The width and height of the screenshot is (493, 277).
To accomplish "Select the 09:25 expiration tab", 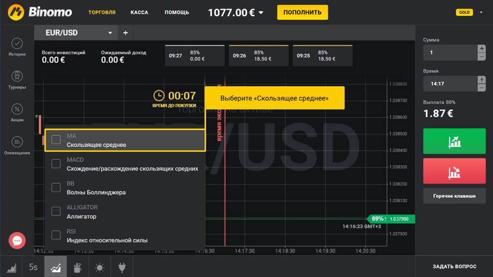I will 322,56.
